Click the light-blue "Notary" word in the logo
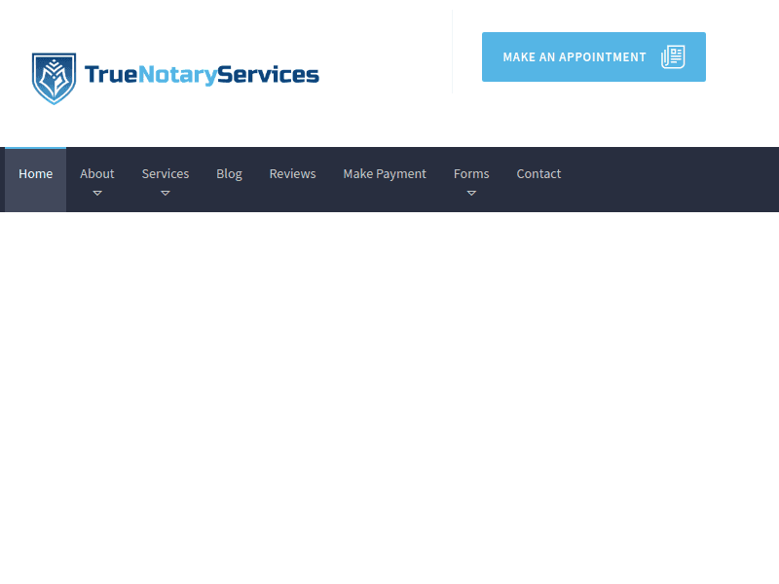 pos(175,75)
